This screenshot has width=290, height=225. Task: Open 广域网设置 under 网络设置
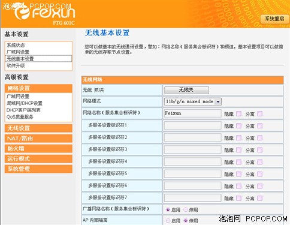18,97
